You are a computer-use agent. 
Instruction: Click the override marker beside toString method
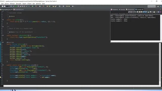pyautogui.click(x=1, y=44)
